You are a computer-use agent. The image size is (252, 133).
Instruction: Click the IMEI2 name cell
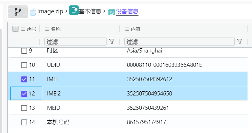[x=54, y=93]
